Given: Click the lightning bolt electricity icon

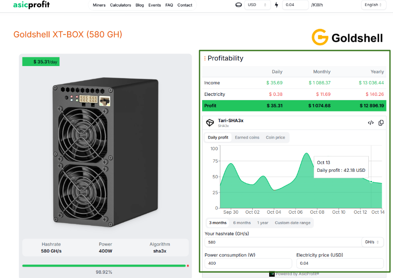Looking at the screenshot, I should coord(277,5).
